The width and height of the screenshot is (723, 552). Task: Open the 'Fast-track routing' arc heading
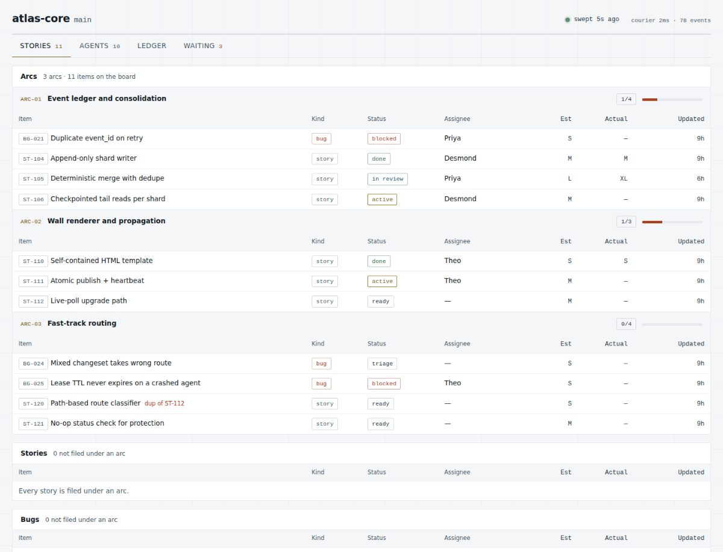(82, 323)
